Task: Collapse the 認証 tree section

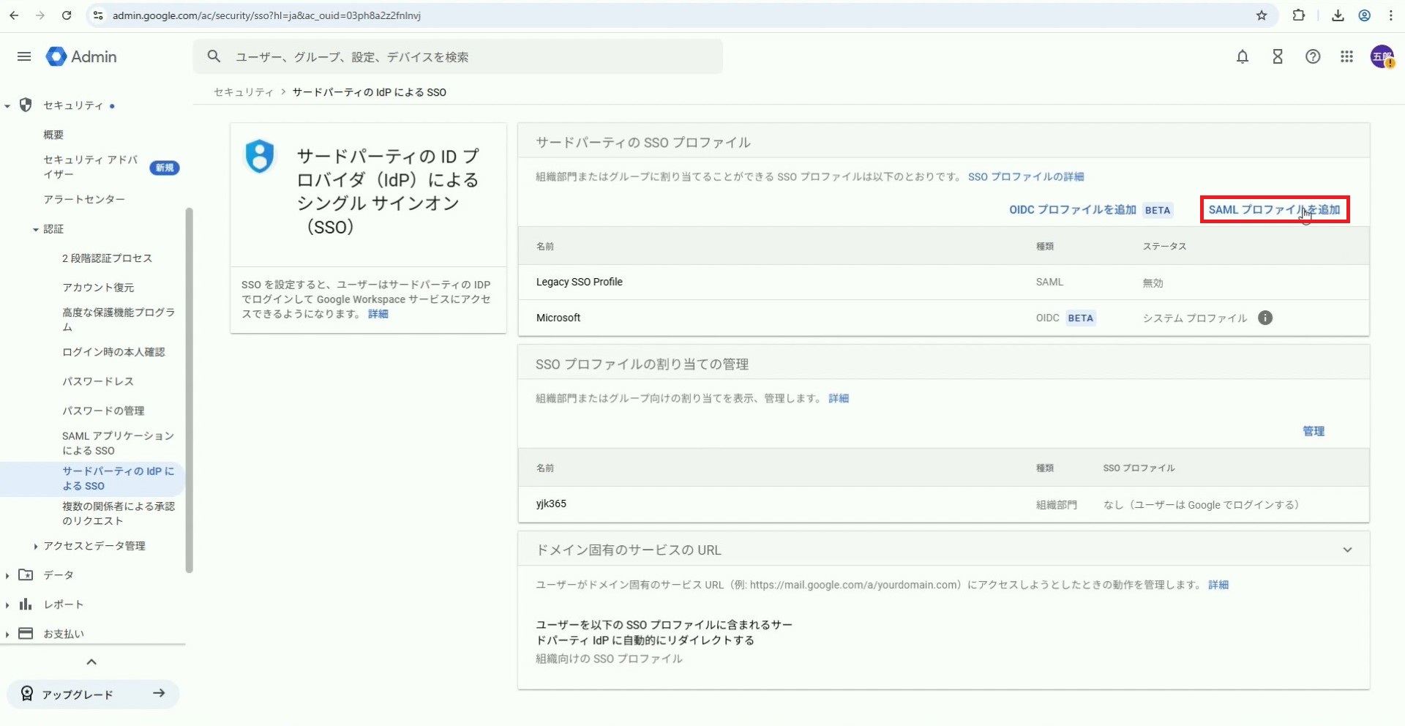Action: (x=35, y=230)
